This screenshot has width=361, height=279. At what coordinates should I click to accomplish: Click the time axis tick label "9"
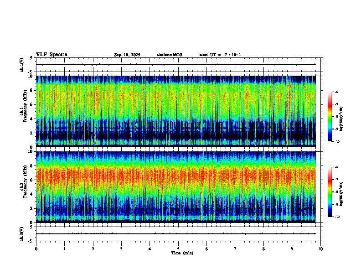point(292,249)
